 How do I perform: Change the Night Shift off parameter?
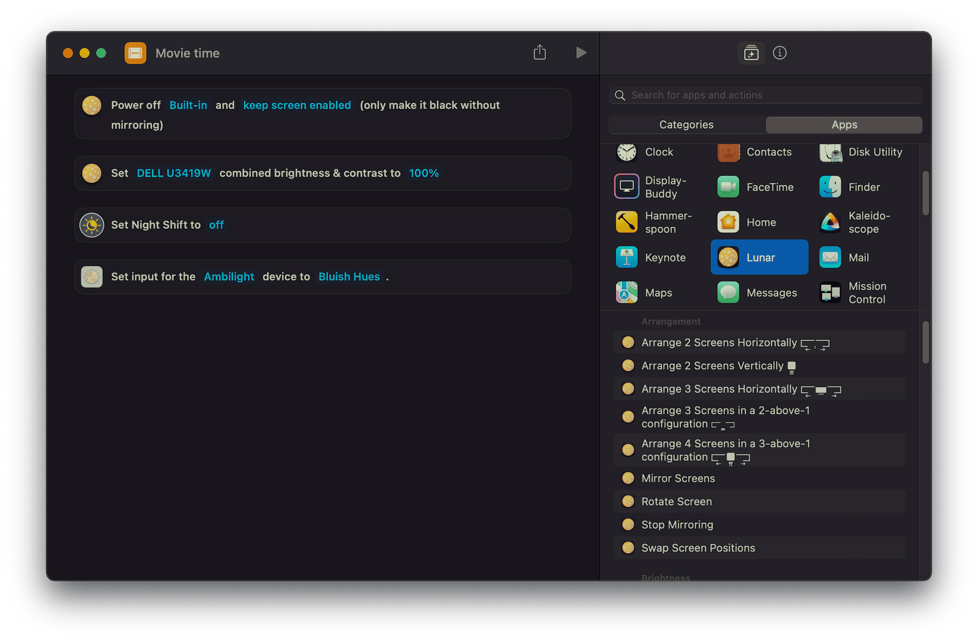click(x=216, y=225)
